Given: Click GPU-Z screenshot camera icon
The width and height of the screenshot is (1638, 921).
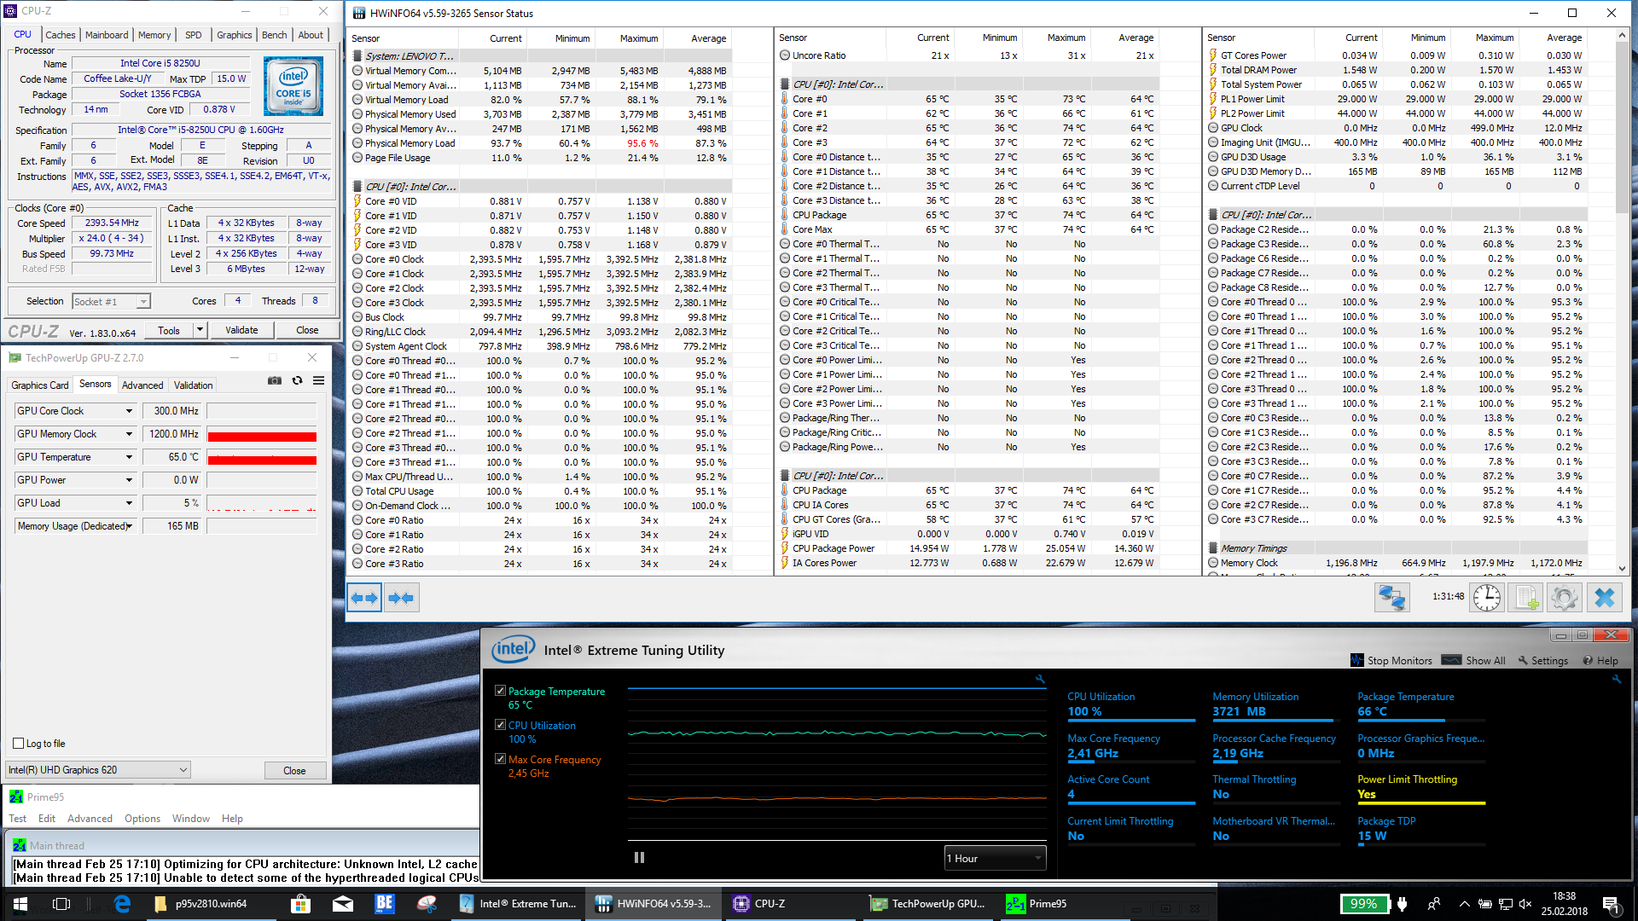Looking at the screenshot, I should click(275, 381).
